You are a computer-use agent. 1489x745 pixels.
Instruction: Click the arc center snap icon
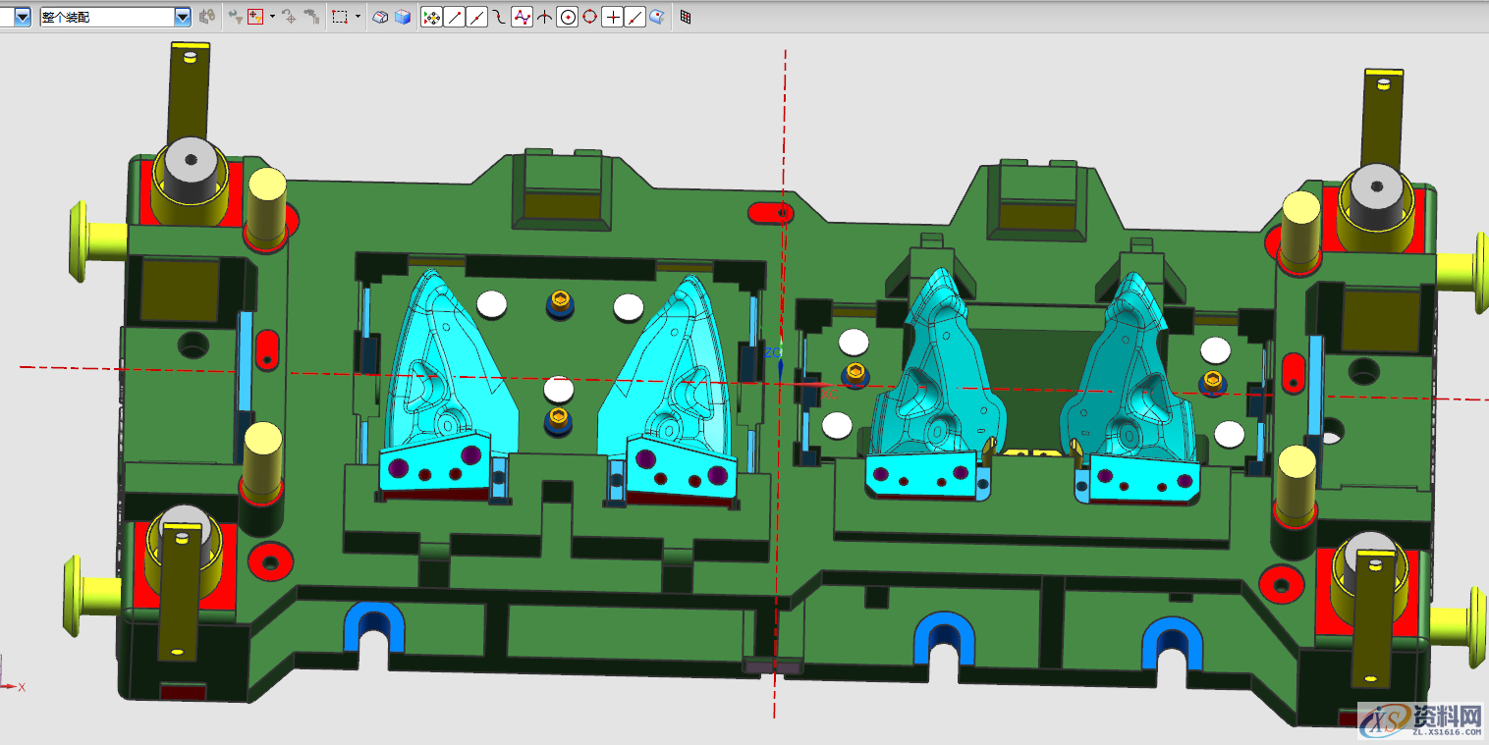click(x=567, y=17)
